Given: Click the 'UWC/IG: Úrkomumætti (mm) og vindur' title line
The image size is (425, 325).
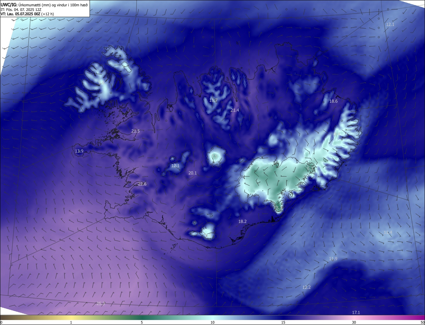Looking at the screenshot, I should [x=44, y=5].
